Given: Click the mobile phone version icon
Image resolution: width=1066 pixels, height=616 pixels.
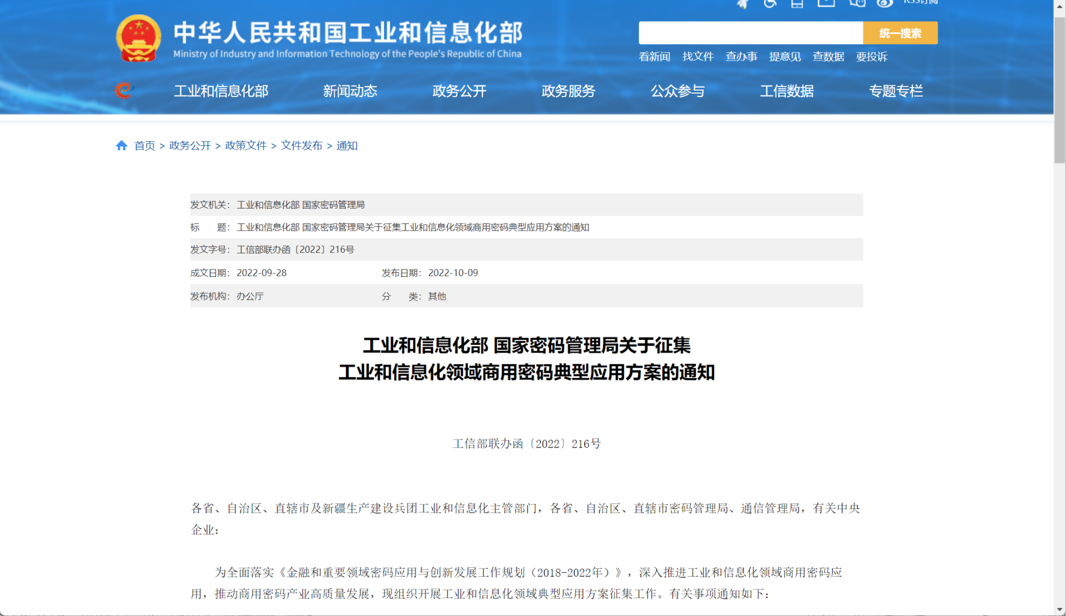Looking at the screenshot, I should click(x=797, y=3).
